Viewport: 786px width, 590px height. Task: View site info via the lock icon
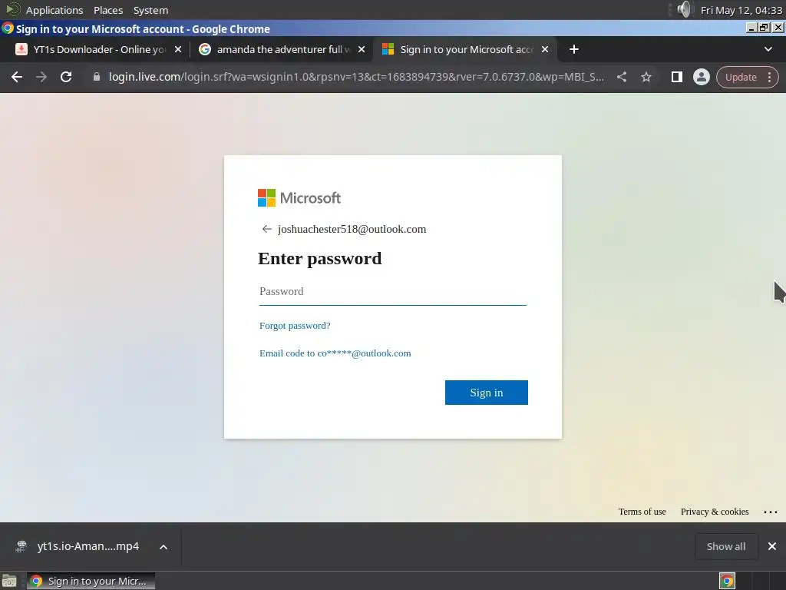tap(97, 77)
